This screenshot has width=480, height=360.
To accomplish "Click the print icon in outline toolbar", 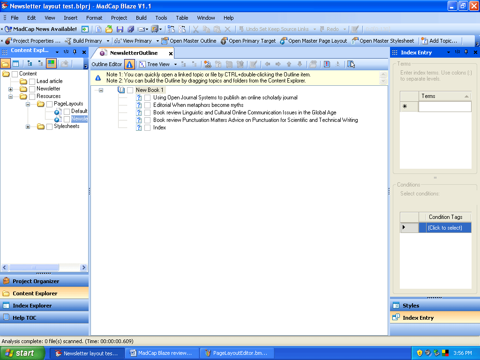I will click(x=313, y=64).
